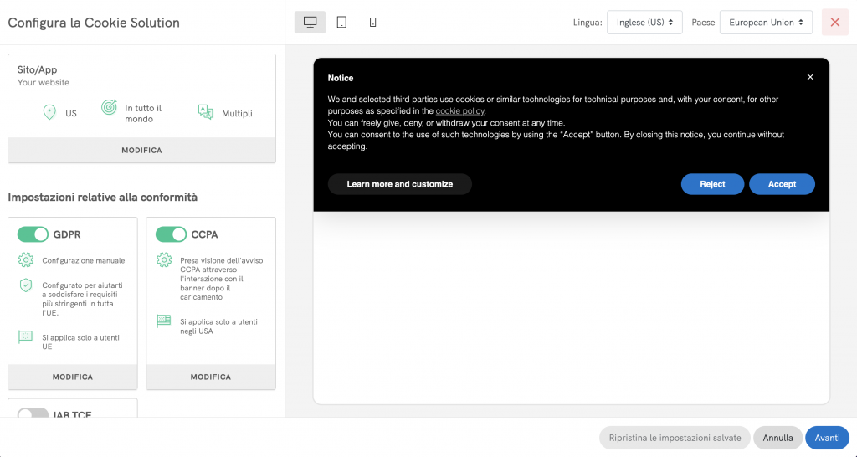Click the target icon for worldwide

pyautogui.click(x=109, y=108)
